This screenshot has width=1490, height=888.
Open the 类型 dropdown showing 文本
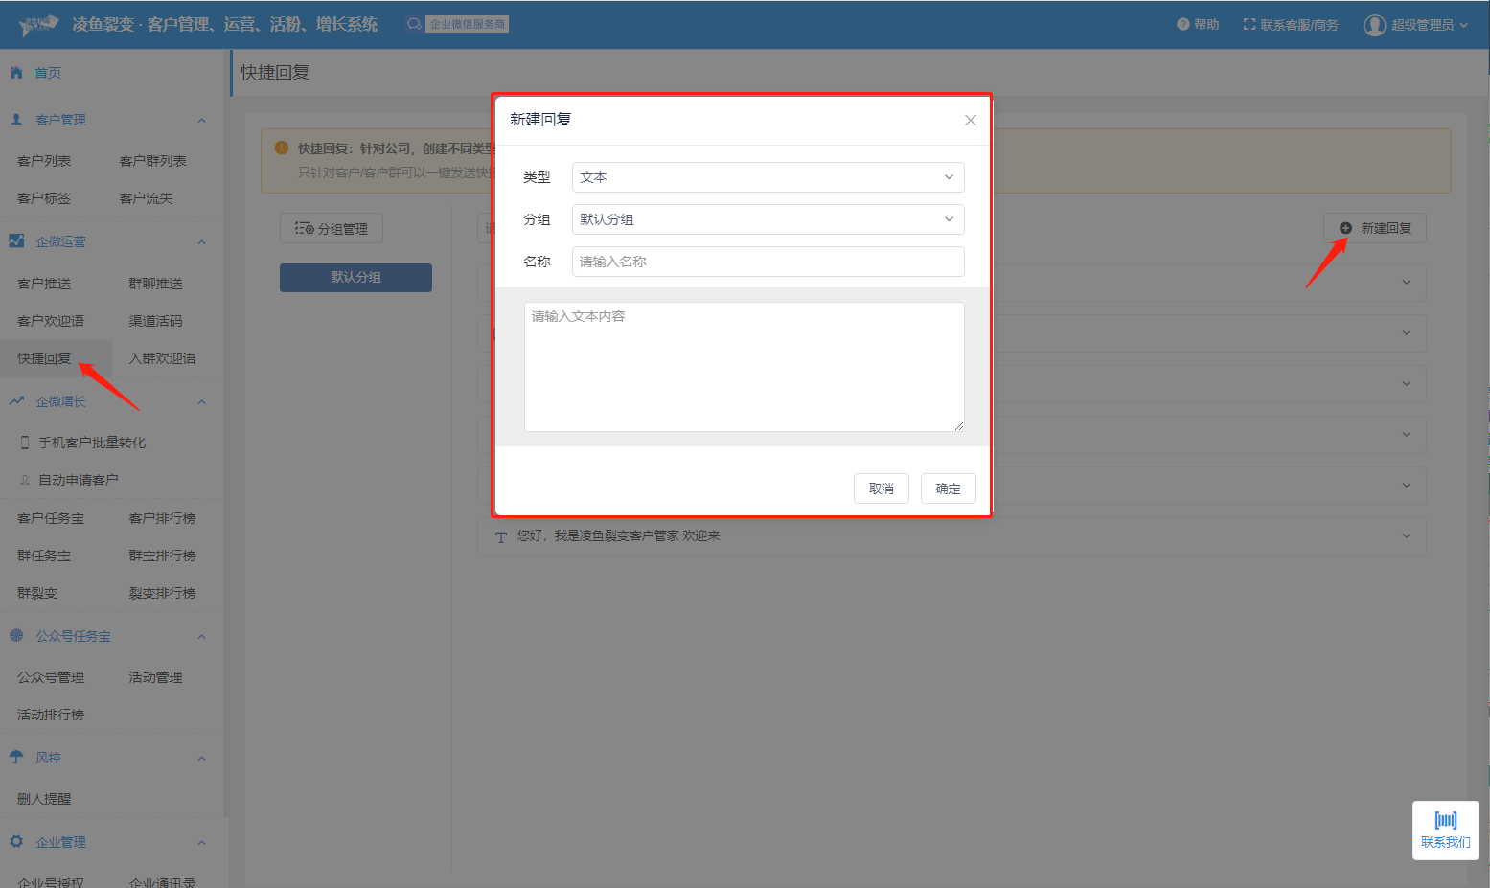768,177
